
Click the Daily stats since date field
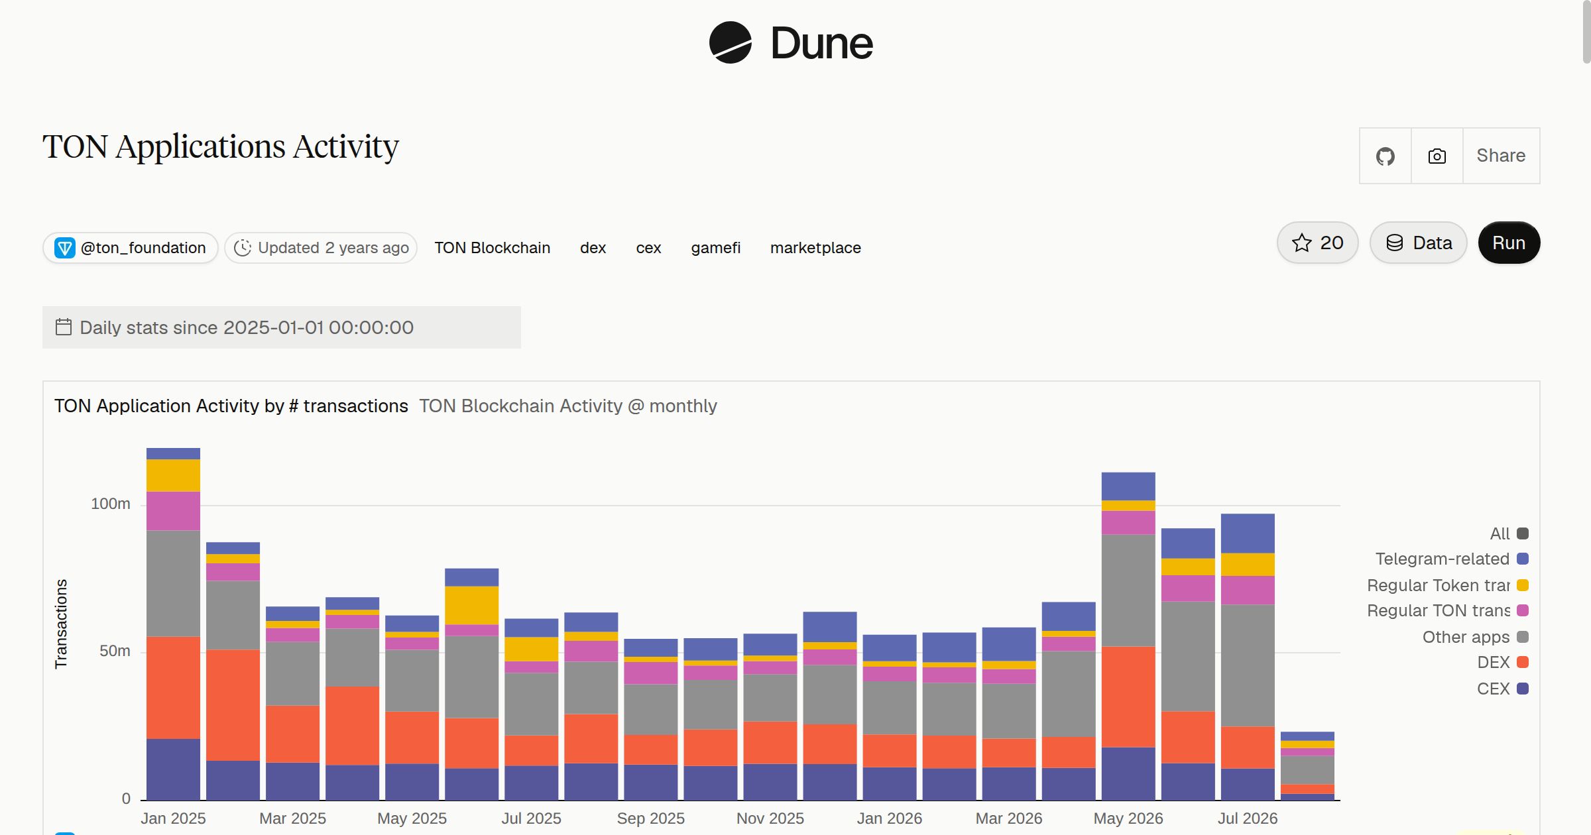coord(282,327)
